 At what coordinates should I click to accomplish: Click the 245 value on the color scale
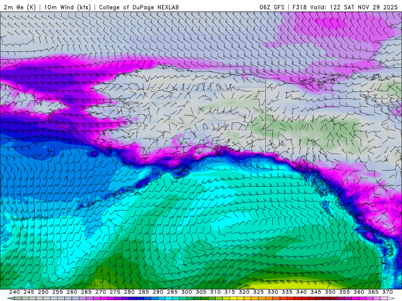point(29,292)
